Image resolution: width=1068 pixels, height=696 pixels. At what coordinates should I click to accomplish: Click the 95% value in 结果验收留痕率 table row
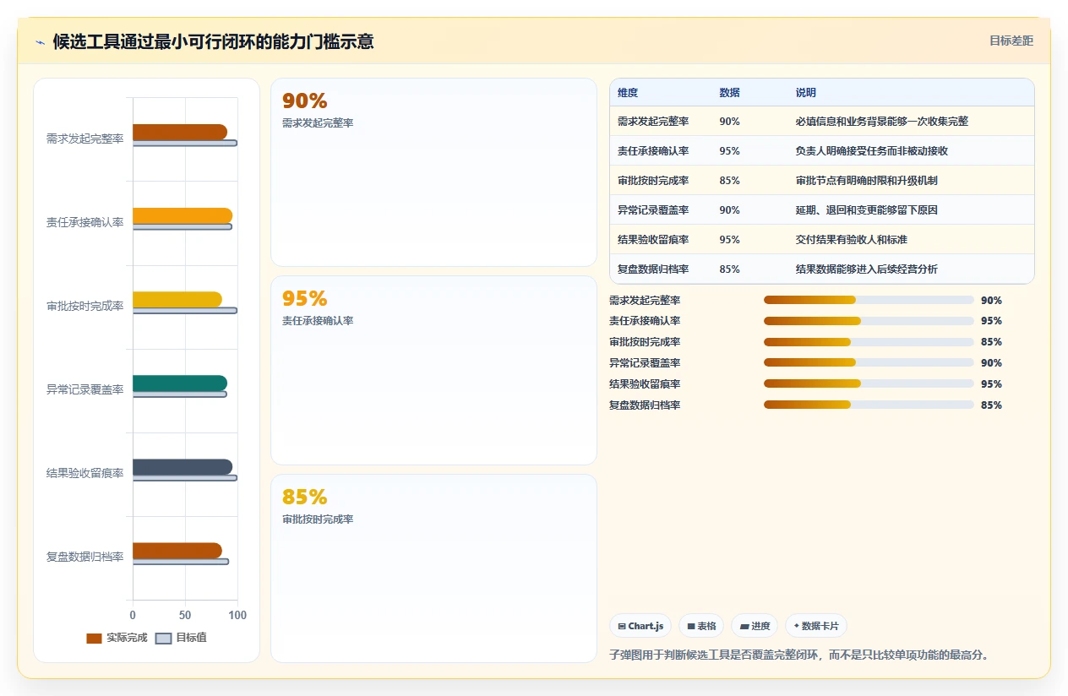(x=729, y=240)
